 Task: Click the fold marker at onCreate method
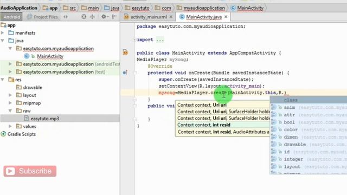point(135,73)
